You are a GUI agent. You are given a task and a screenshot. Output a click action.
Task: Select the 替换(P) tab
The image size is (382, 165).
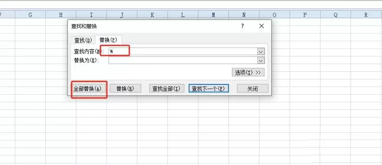click(x=109, y=40)
